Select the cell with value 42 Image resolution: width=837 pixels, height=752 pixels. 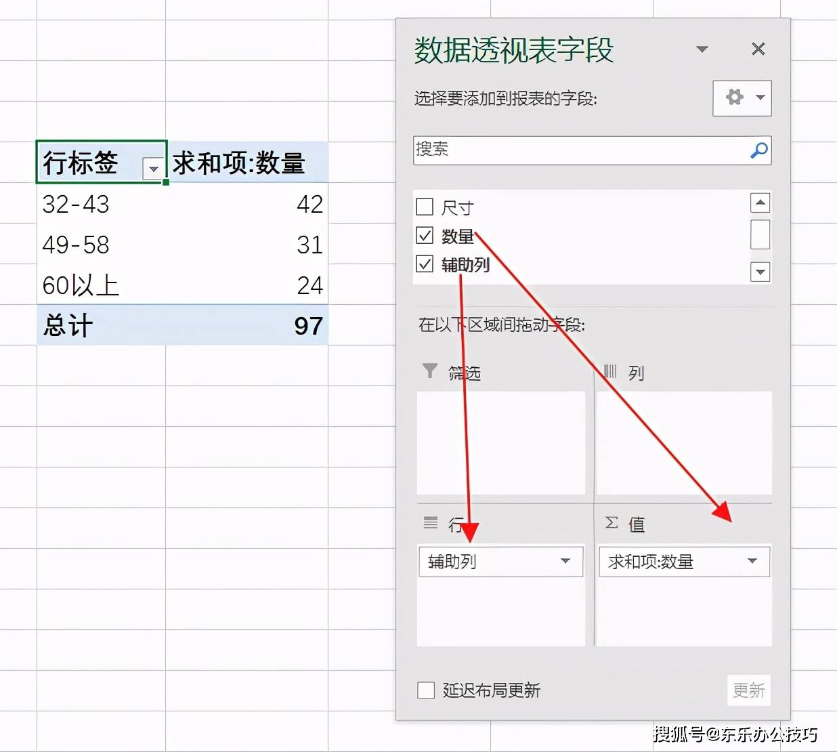[x=247, y=203]
